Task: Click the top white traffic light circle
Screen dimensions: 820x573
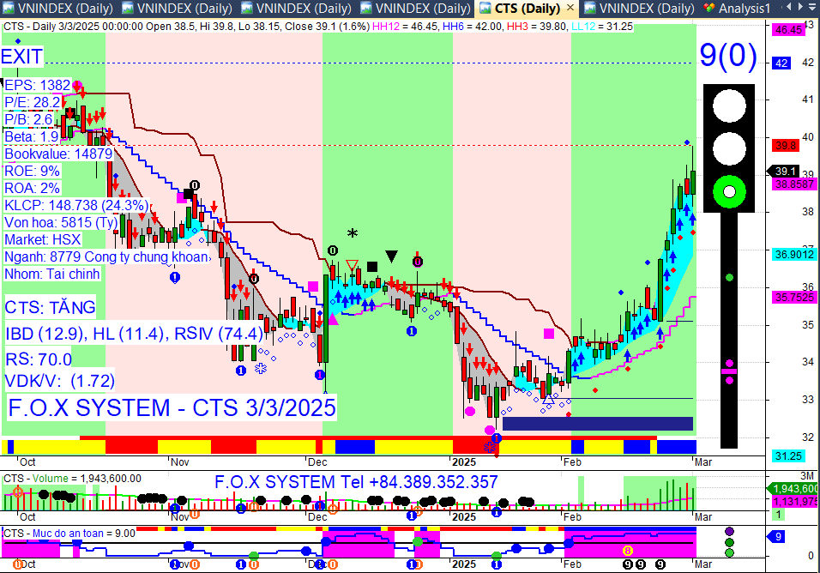Action: click(x=729, y=106)
